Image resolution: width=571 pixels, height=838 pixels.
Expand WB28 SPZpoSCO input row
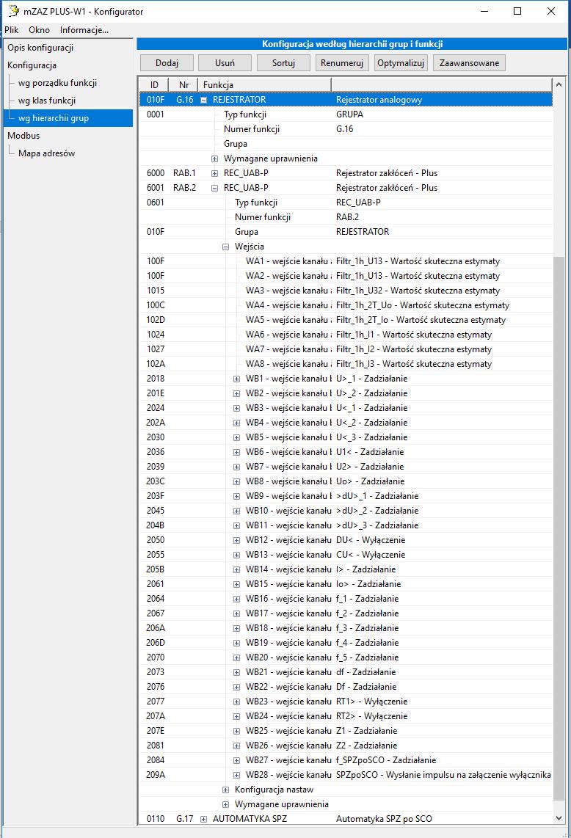236,775
